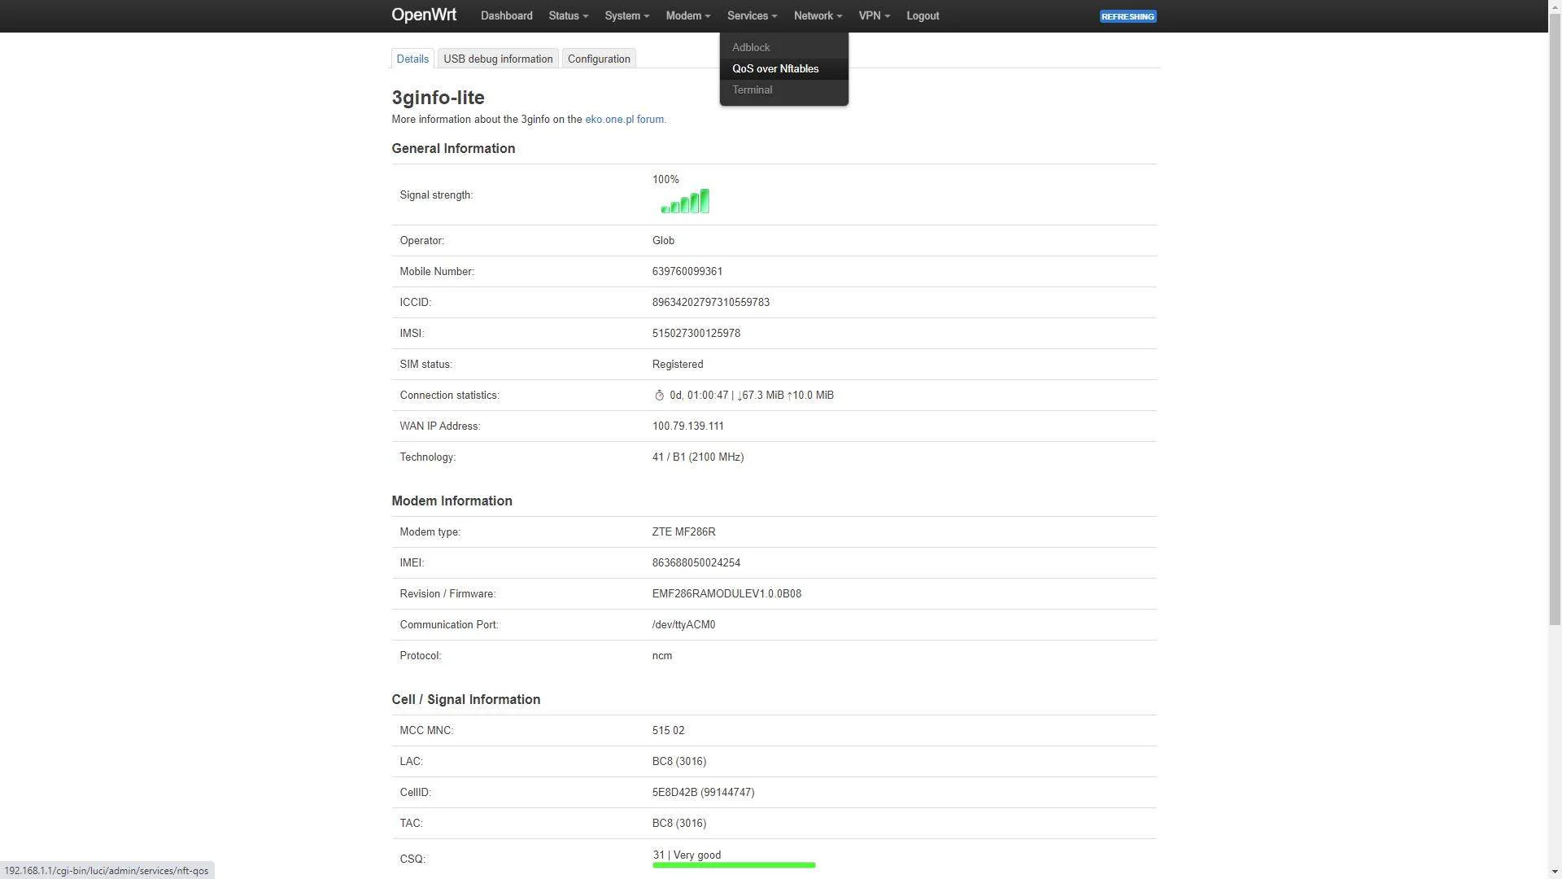Click the signal strength bars icon

click(x=685, y=201)
